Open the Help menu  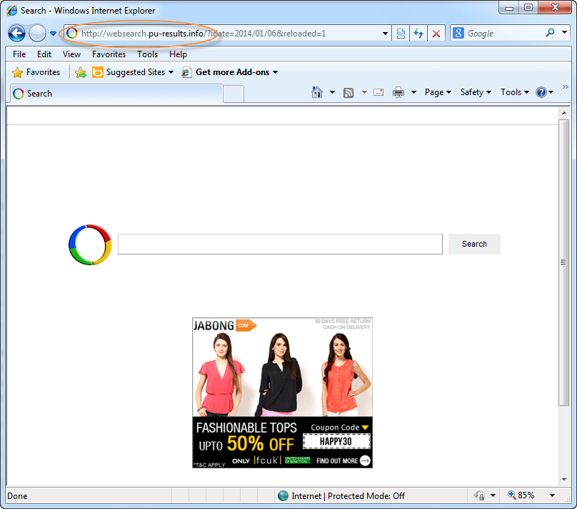[178, 54]
